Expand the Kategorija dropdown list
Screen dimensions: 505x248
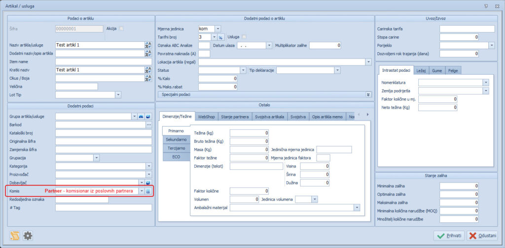pyautogui.click(x=148, y=166)
